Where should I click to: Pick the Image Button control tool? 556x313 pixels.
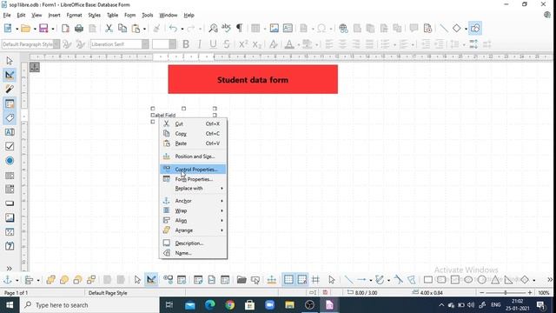pyautogui.click(x=10, y=217)
